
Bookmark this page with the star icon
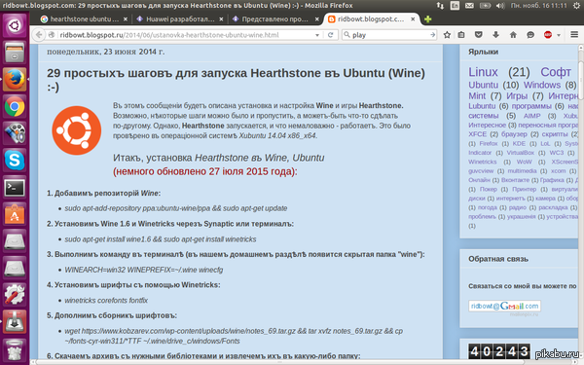(x=447, y=35)
